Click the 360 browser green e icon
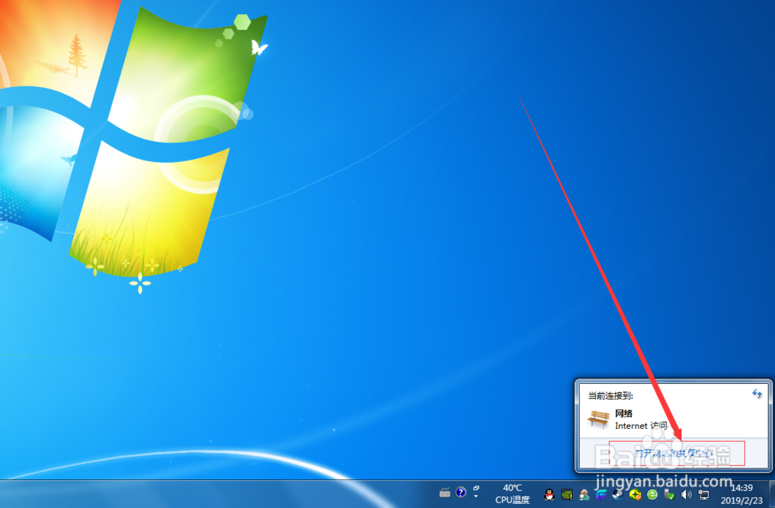This screenshot has height=508, width=775. (x=652, y=494)
